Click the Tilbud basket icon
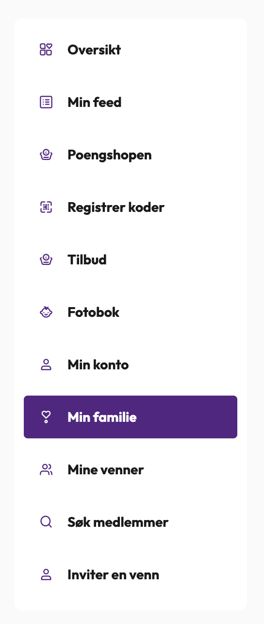264x624 pixels. [x=46, y=260]
